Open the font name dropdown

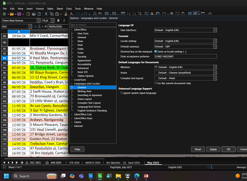(x=38, y=20)
